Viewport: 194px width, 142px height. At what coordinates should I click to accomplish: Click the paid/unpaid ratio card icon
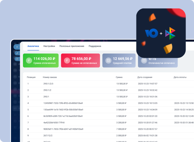click(x=144, y=61)
